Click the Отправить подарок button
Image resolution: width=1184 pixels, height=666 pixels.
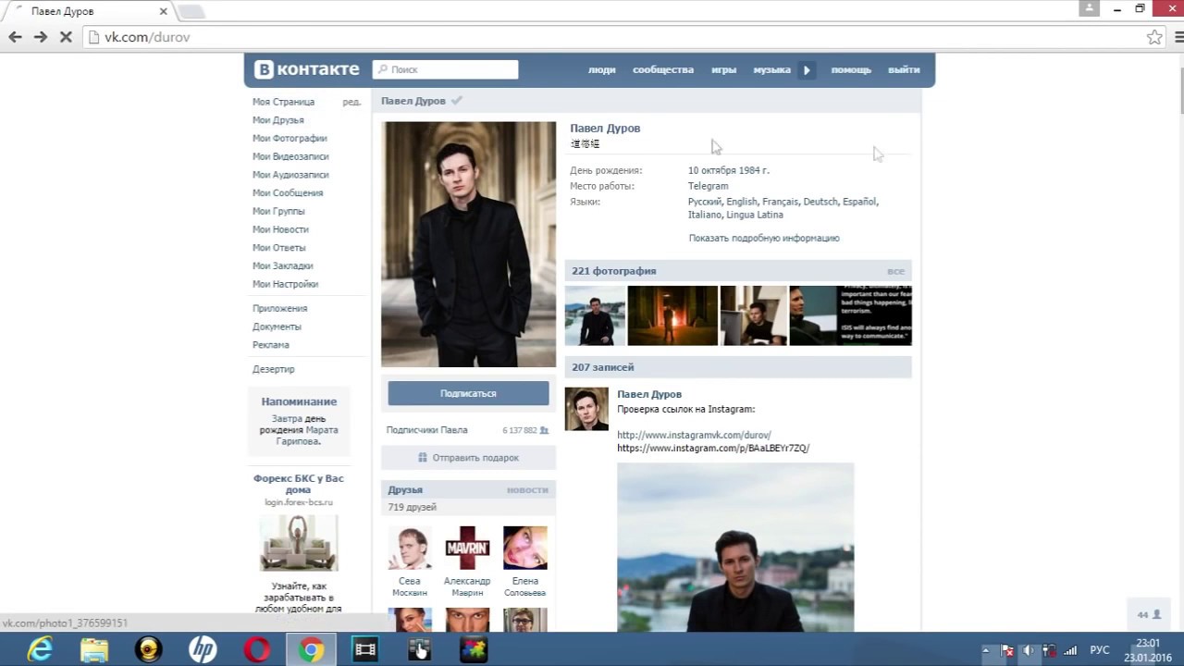(x=468, y=458)
